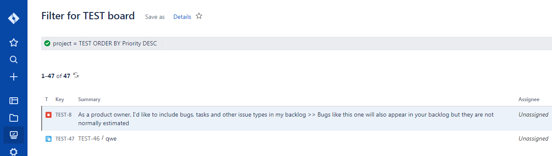Refresh the search results
This screenshot has height=156, width=552.
click(x=76, y=75)
